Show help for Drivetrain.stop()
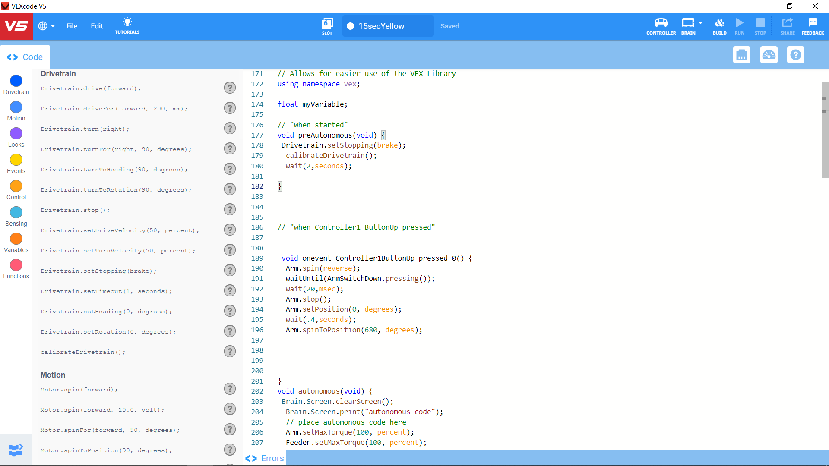The height and width of the screenshot is (466, 829). (230, 209)
